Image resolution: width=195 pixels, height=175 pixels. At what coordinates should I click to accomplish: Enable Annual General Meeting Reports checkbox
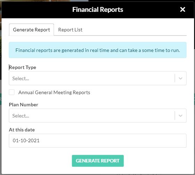pyautogui.click(x=12, y=92)
